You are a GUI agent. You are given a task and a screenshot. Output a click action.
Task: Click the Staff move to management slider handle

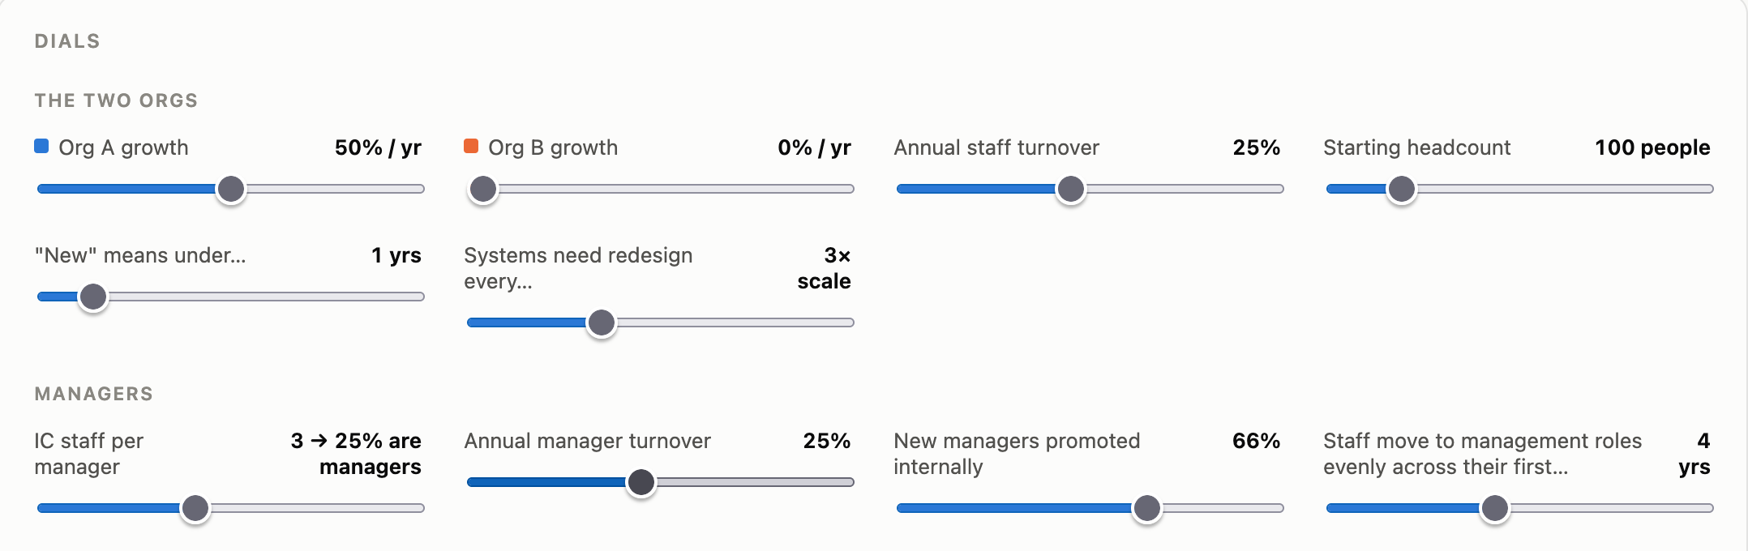click(1495, 508)
